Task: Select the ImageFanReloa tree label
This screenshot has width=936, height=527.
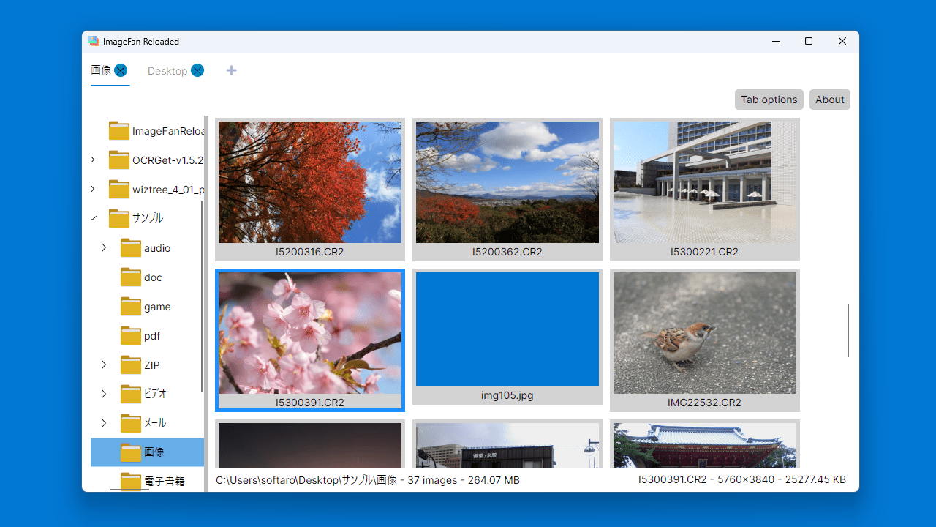Action: (x=168, y=131)
